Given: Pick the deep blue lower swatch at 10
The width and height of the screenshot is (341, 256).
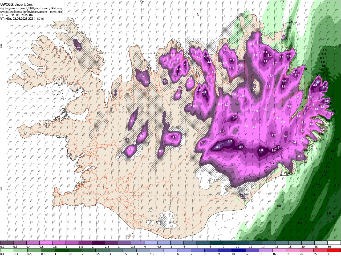Looking at the screenshot, I should [239, 250].
